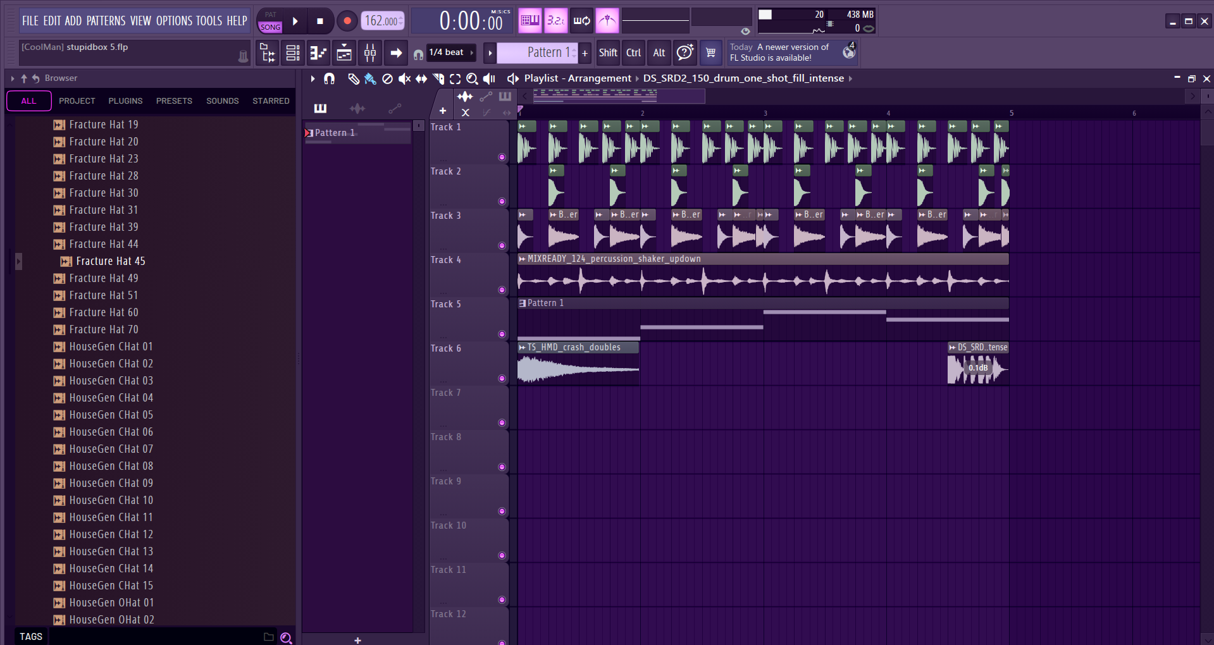Toggle typing keyboard to piano
The image size is (1214, 645).
pos(530,21)
